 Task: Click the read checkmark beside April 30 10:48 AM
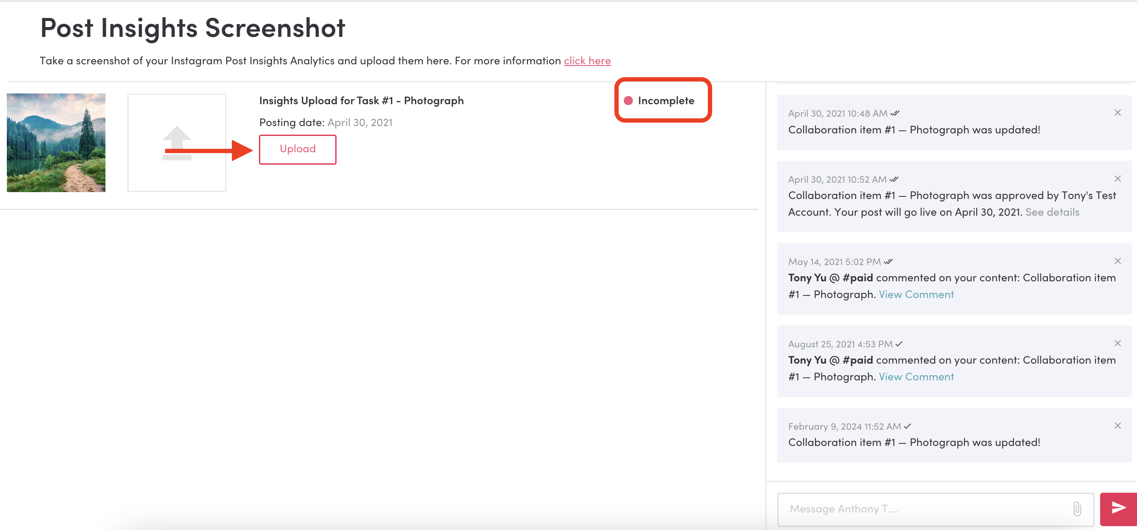pyautogui.click(x=894, y=113)
